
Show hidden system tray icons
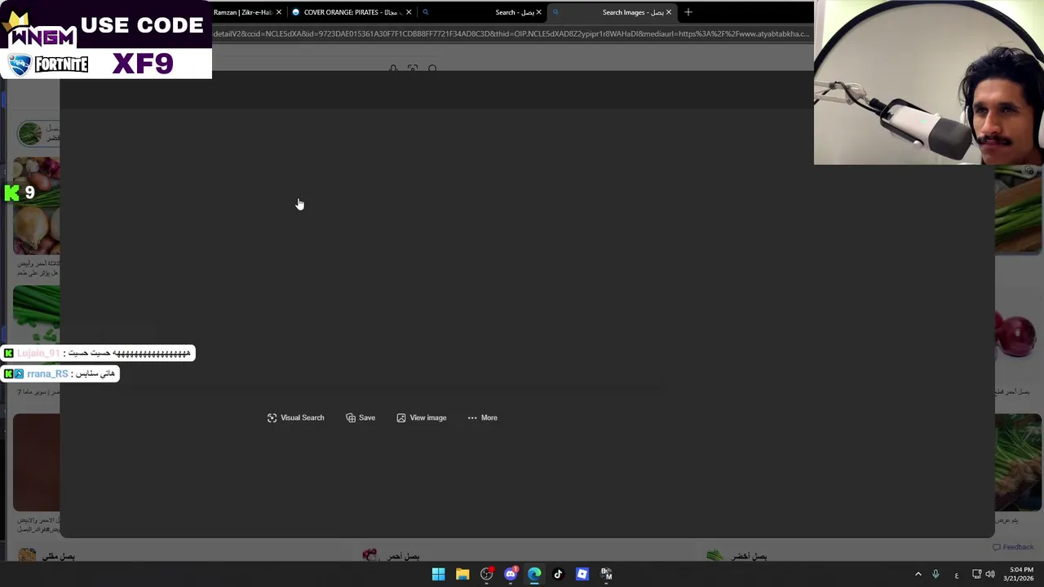click(918, 574)
